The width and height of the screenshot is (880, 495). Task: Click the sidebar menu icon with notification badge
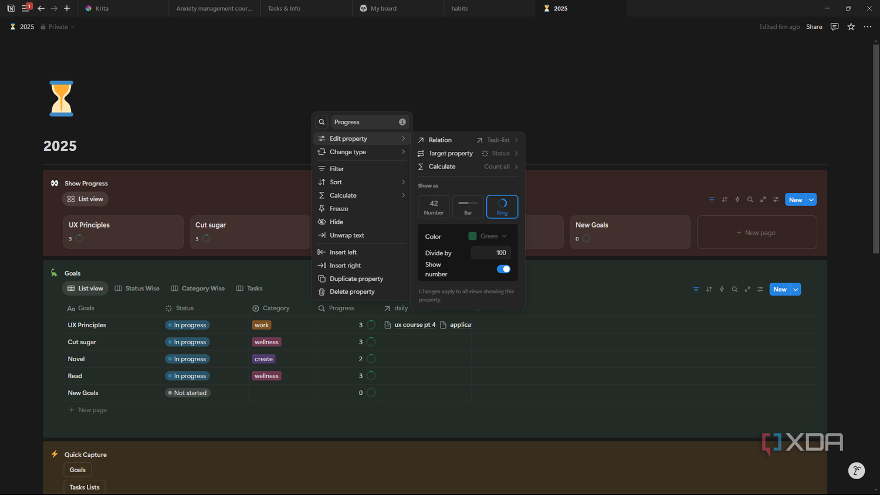click(26, 8)
